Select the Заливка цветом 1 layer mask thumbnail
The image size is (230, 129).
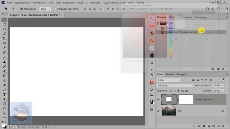coord(186,100)
